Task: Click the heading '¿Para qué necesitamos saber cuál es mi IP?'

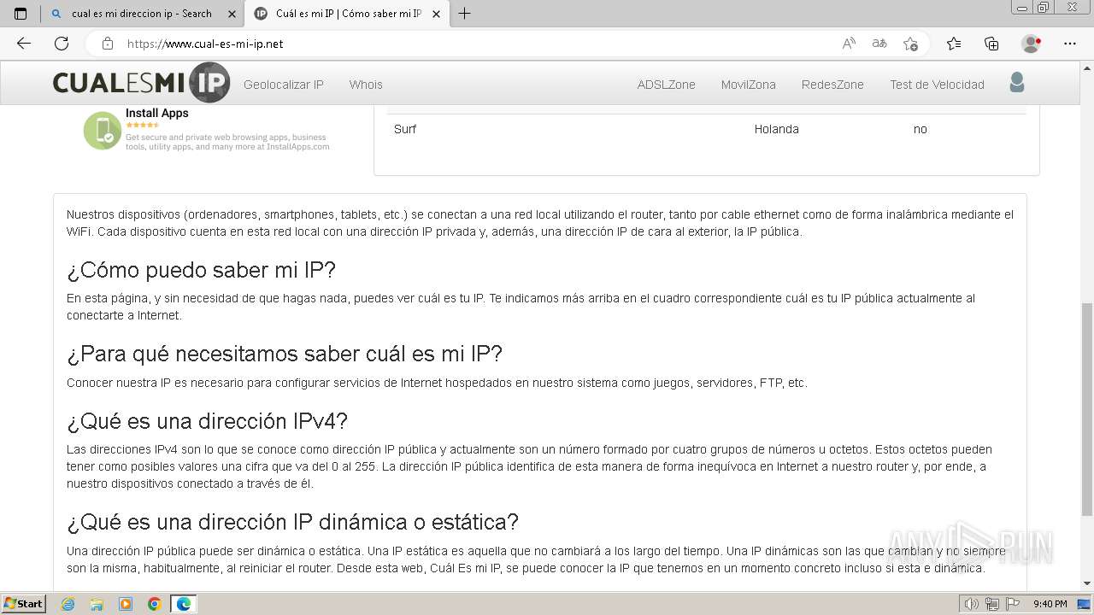Action: [x=285, y=354]
